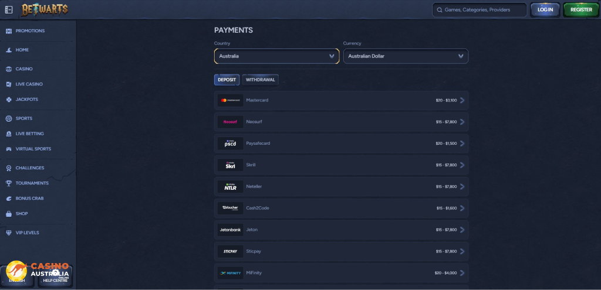Image resolution: width=601 pixels, height=290 pixels.
Task: Expand Paysafecard row with its chevron arrow
Action: (462, 144)
